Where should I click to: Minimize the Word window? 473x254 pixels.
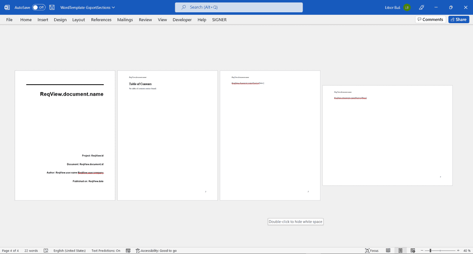[436, 7]
